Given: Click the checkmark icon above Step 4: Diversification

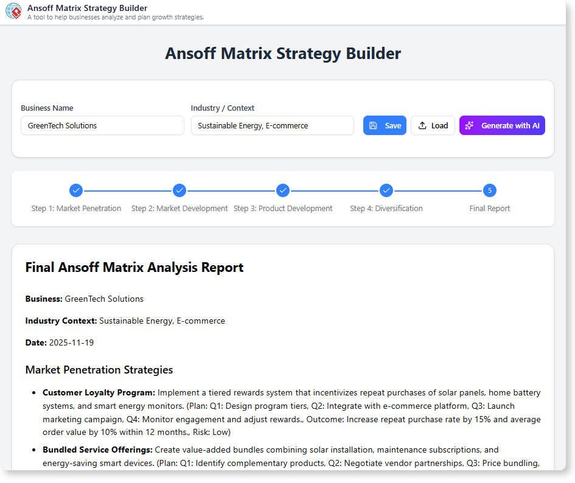Looking at the screenshot, I should 386,190.
